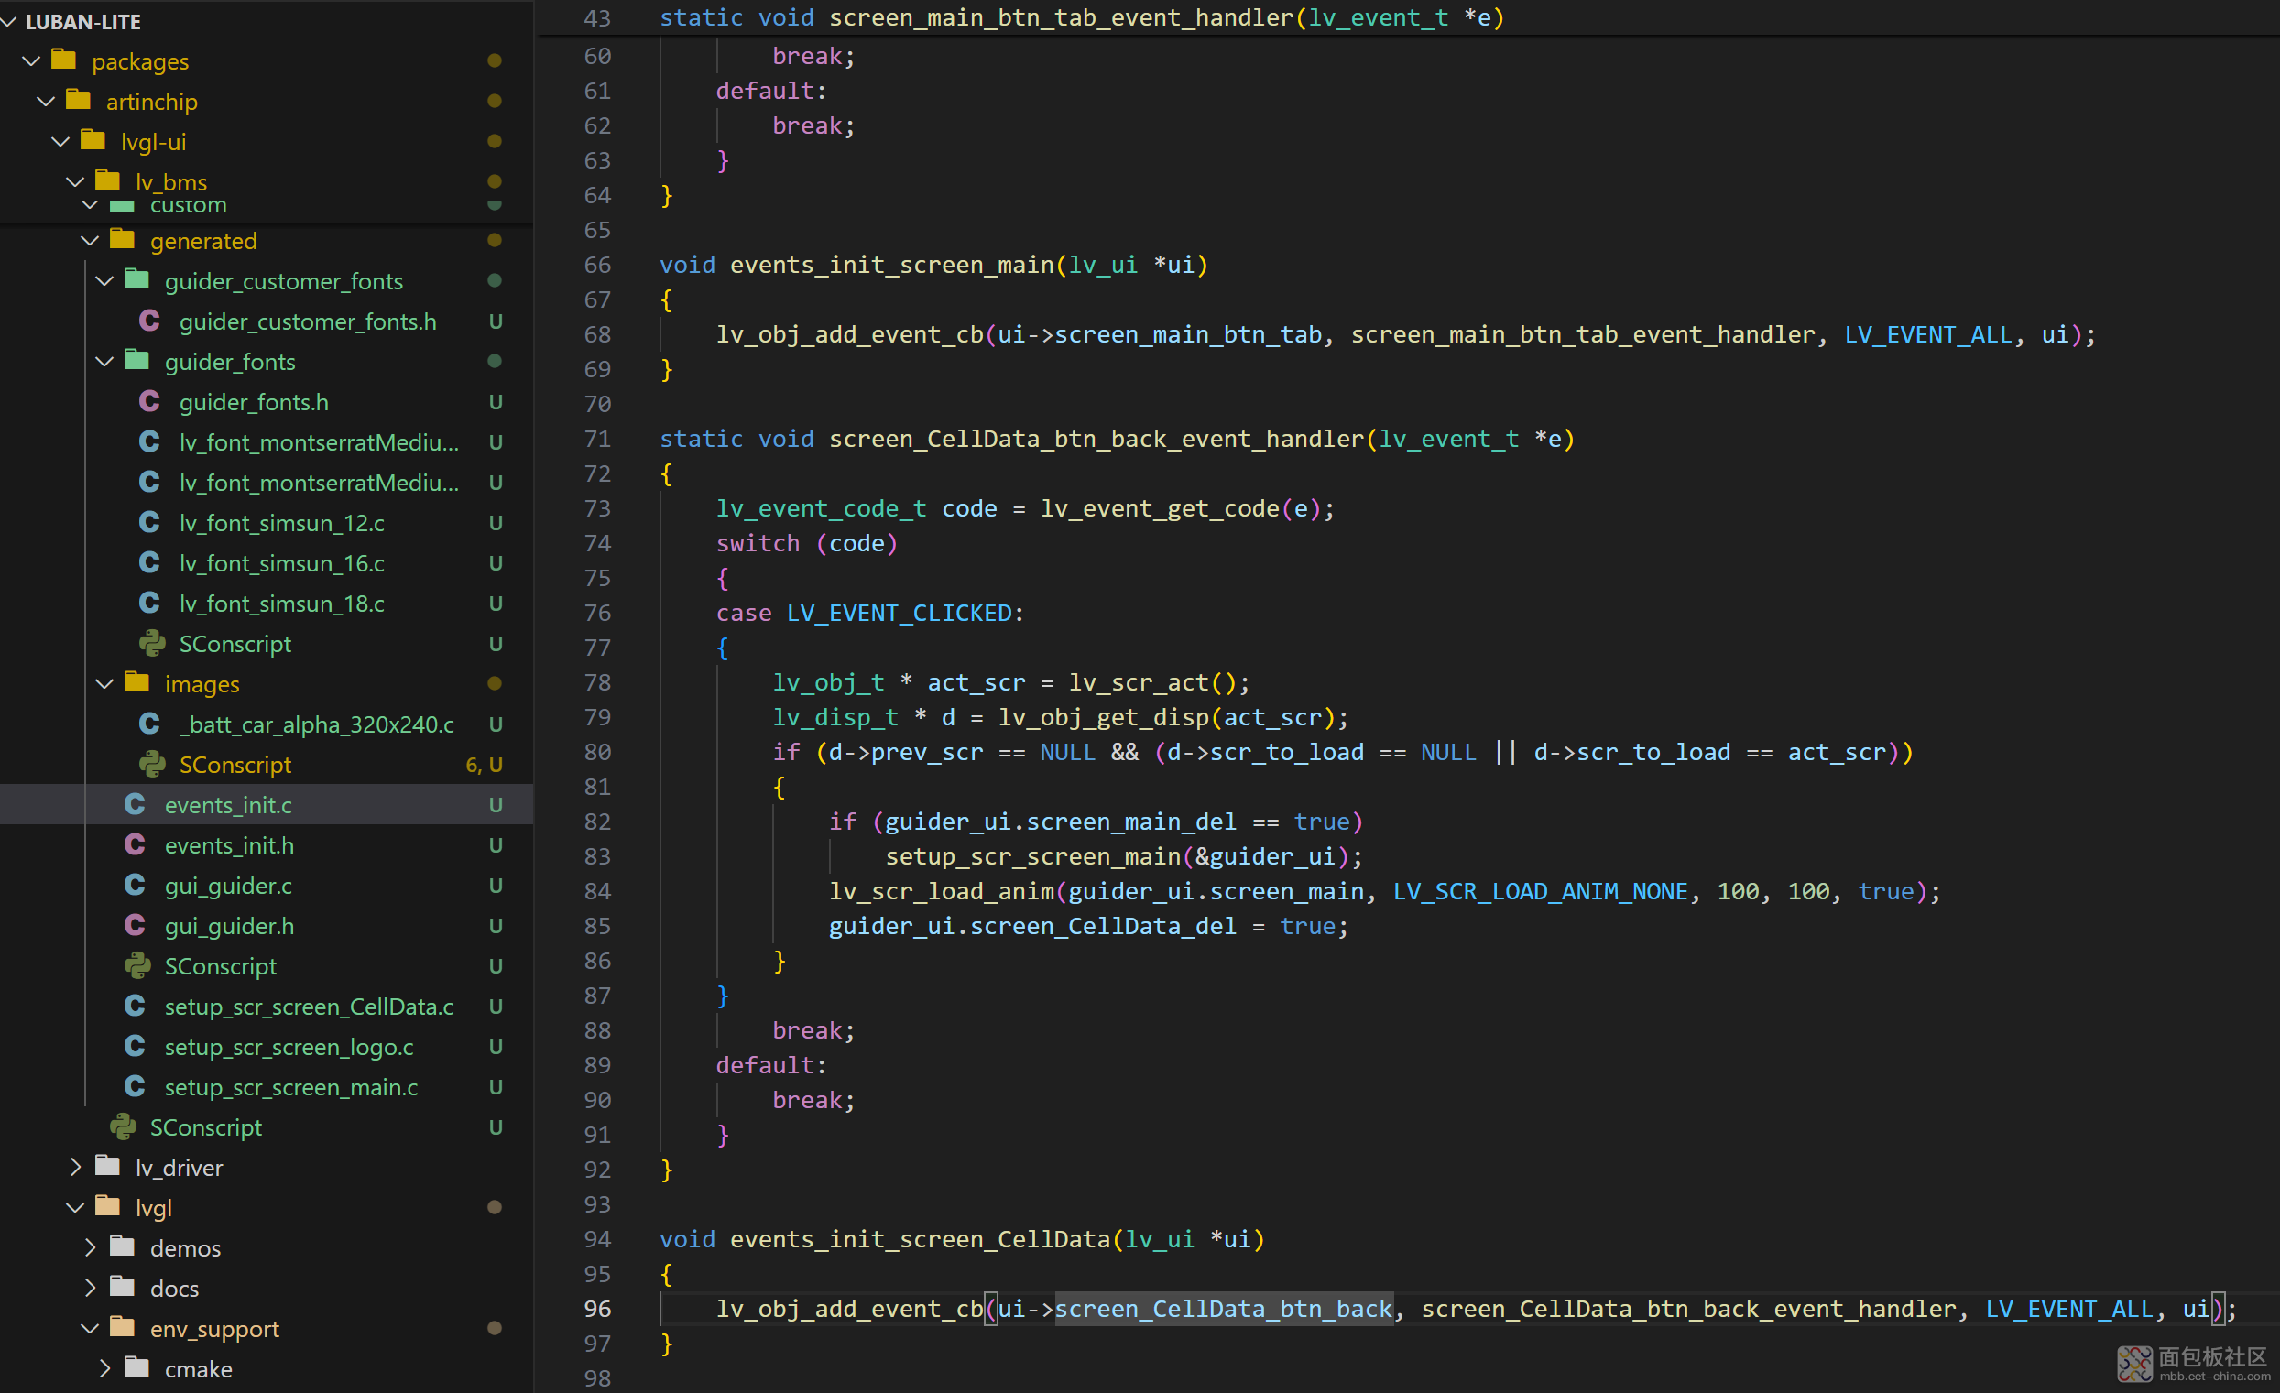Click the C icon of guider_fonts.h
This screenshot has height=1393, width=2280.
[x=149, y=401]
